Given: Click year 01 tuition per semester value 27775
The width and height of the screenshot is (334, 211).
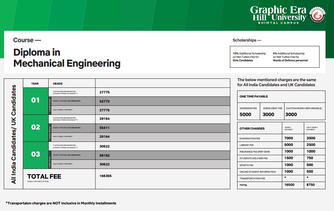Looking at the screenshot, I should point(105,92).
